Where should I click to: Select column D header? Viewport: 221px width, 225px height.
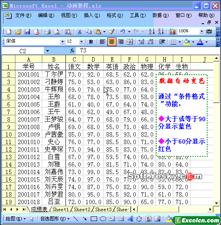[x=93, y=59]
